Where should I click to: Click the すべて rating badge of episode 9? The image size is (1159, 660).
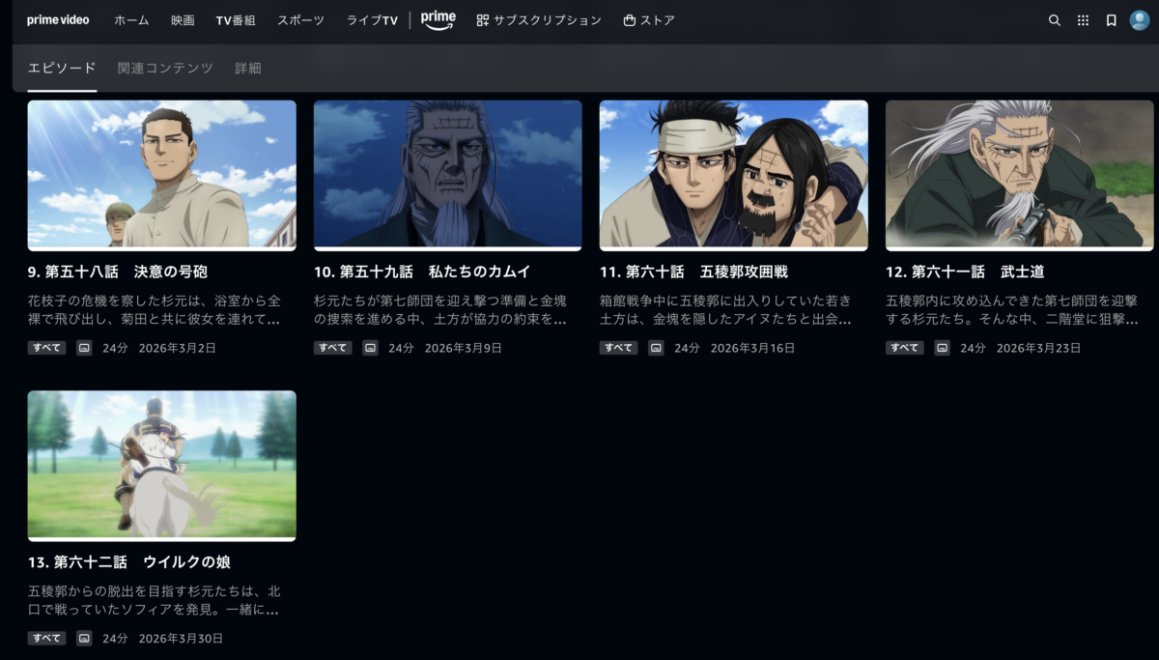46,348
